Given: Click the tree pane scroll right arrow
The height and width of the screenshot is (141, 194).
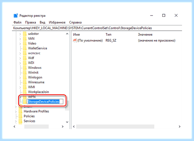Looking at the screenshot, I should [x=63, y=126].
